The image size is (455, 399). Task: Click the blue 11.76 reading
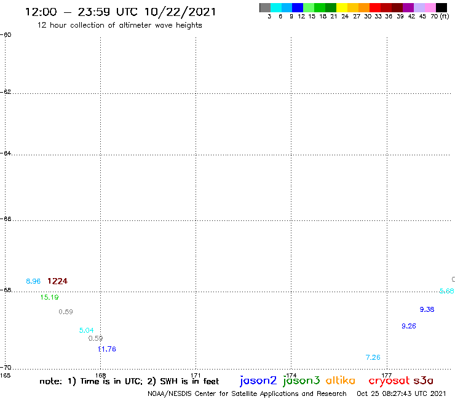107,349
